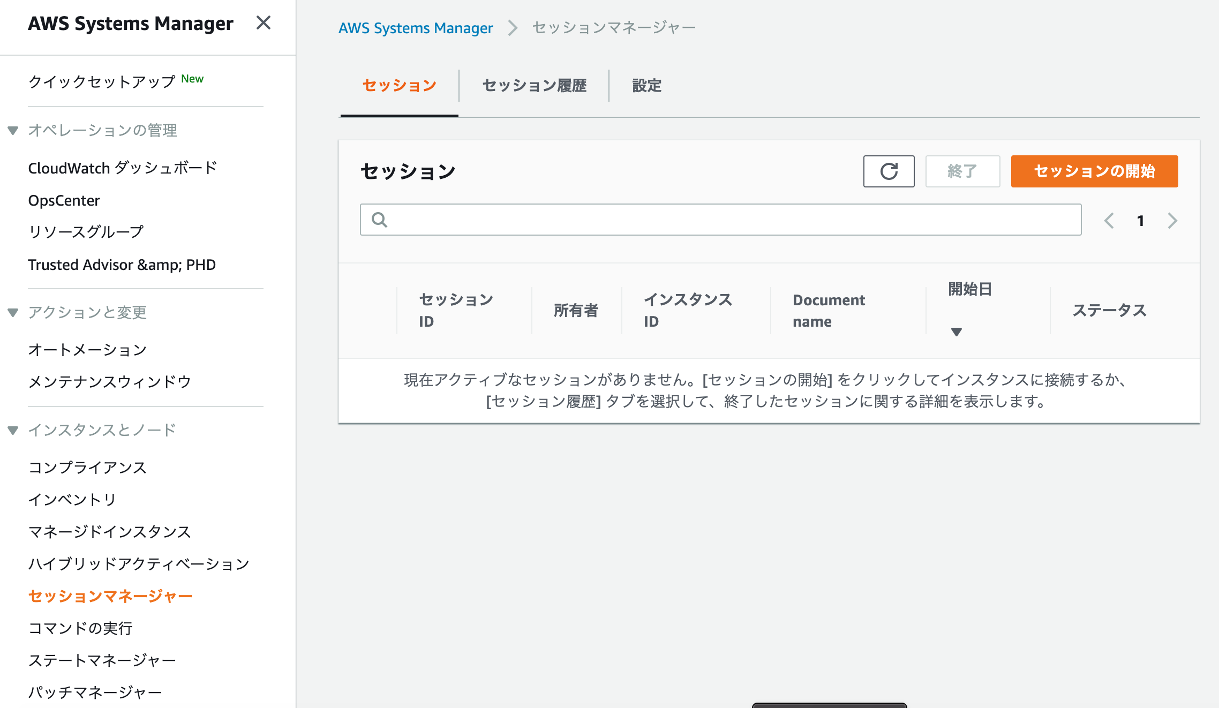Click the 開始日 column header
This screenshot has height=708, width=1219.
coord(970,289)
